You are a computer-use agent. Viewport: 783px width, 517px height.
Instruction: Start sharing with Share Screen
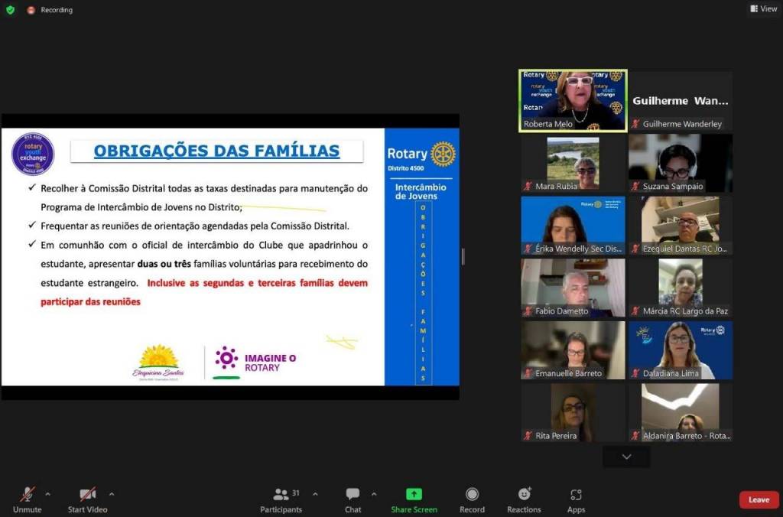coord(414,495)
